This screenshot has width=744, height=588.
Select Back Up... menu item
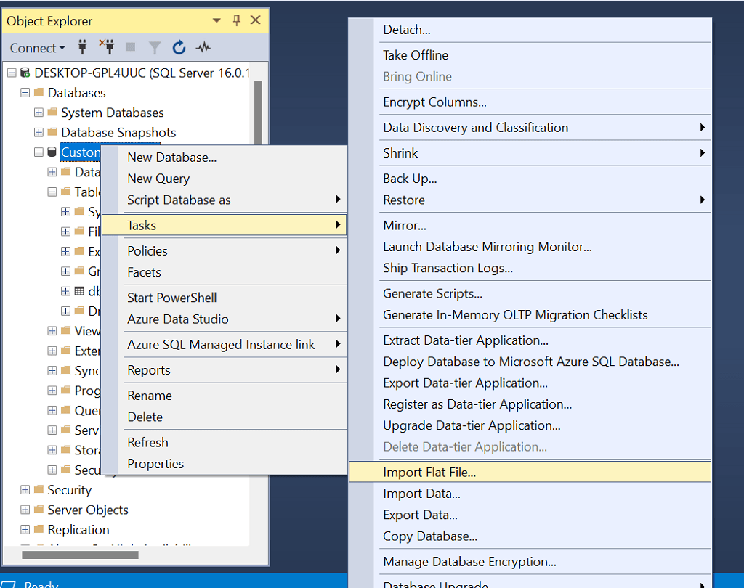point(530,179)
